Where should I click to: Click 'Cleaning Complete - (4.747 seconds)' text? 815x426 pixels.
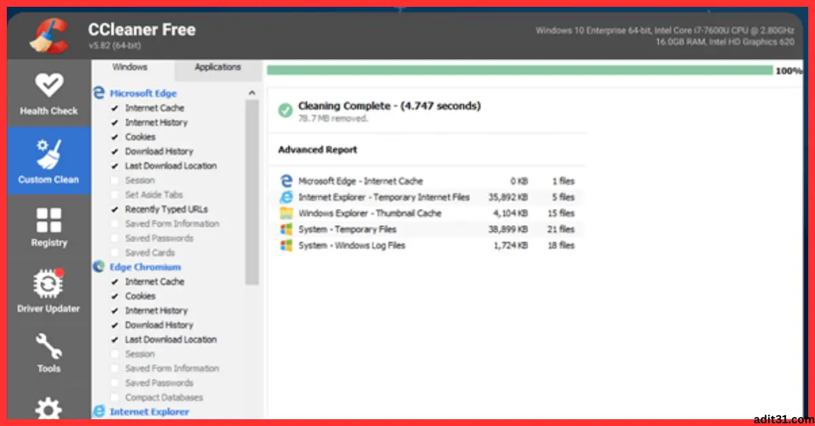[x=389, y=106]
